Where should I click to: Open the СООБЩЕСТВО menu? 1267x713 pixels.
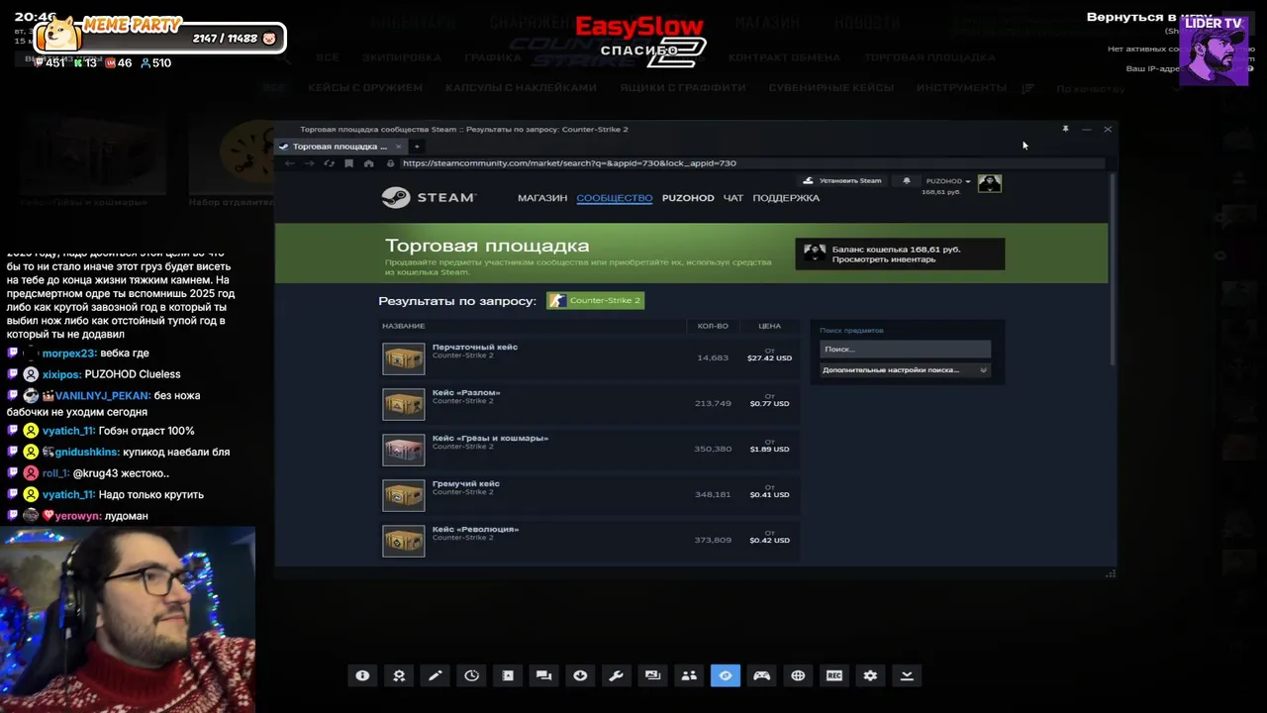click(615, 198)
